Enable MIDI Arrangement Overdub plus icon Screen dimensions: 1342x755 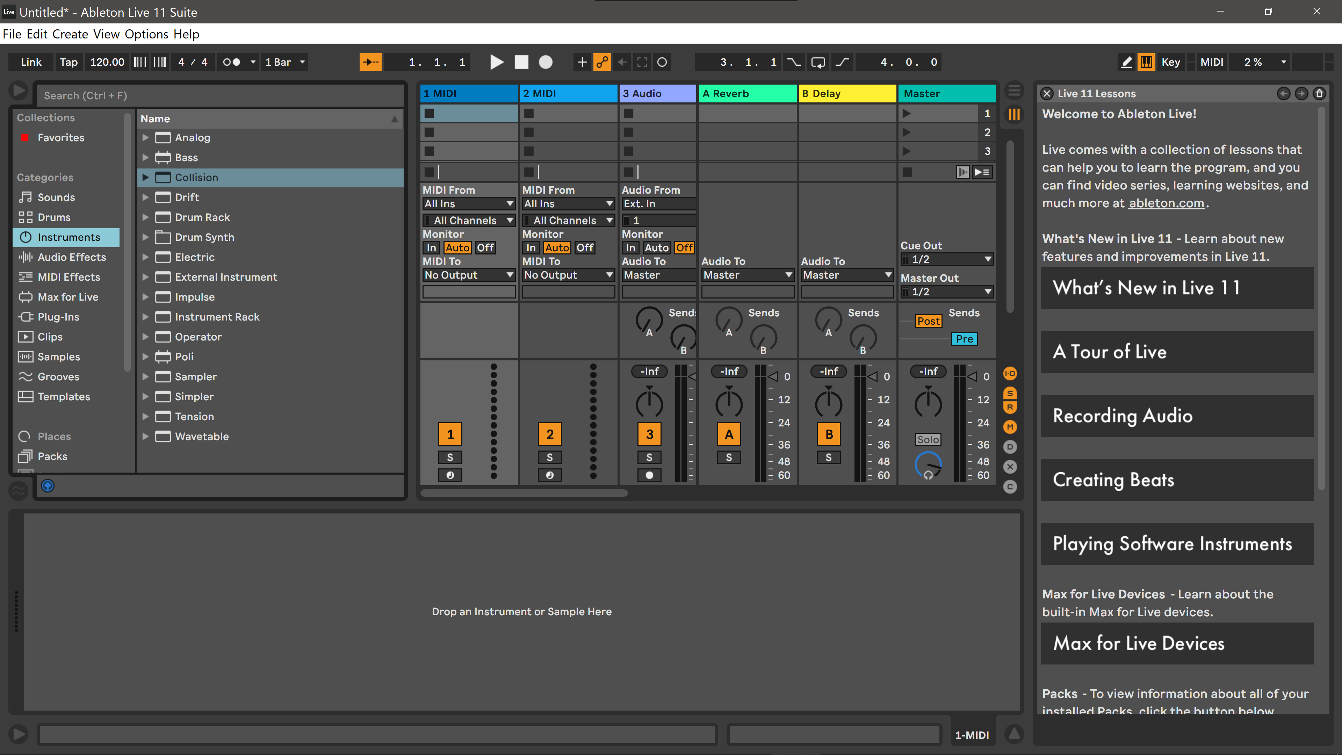582,62
